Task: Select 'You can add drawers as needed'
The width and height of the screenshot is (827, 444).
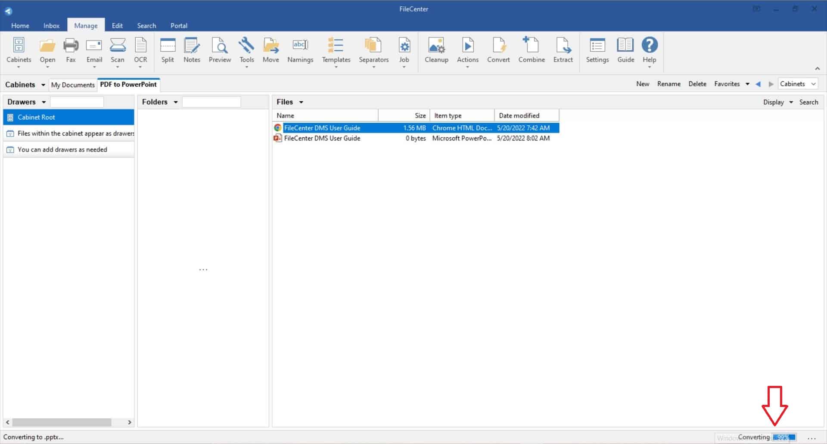Action: coord(68,149)
